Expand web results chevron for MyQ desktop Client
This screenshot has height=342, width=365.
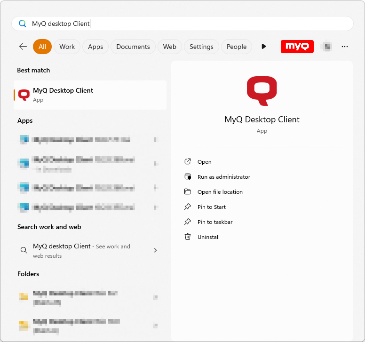[x=156, y=250]
